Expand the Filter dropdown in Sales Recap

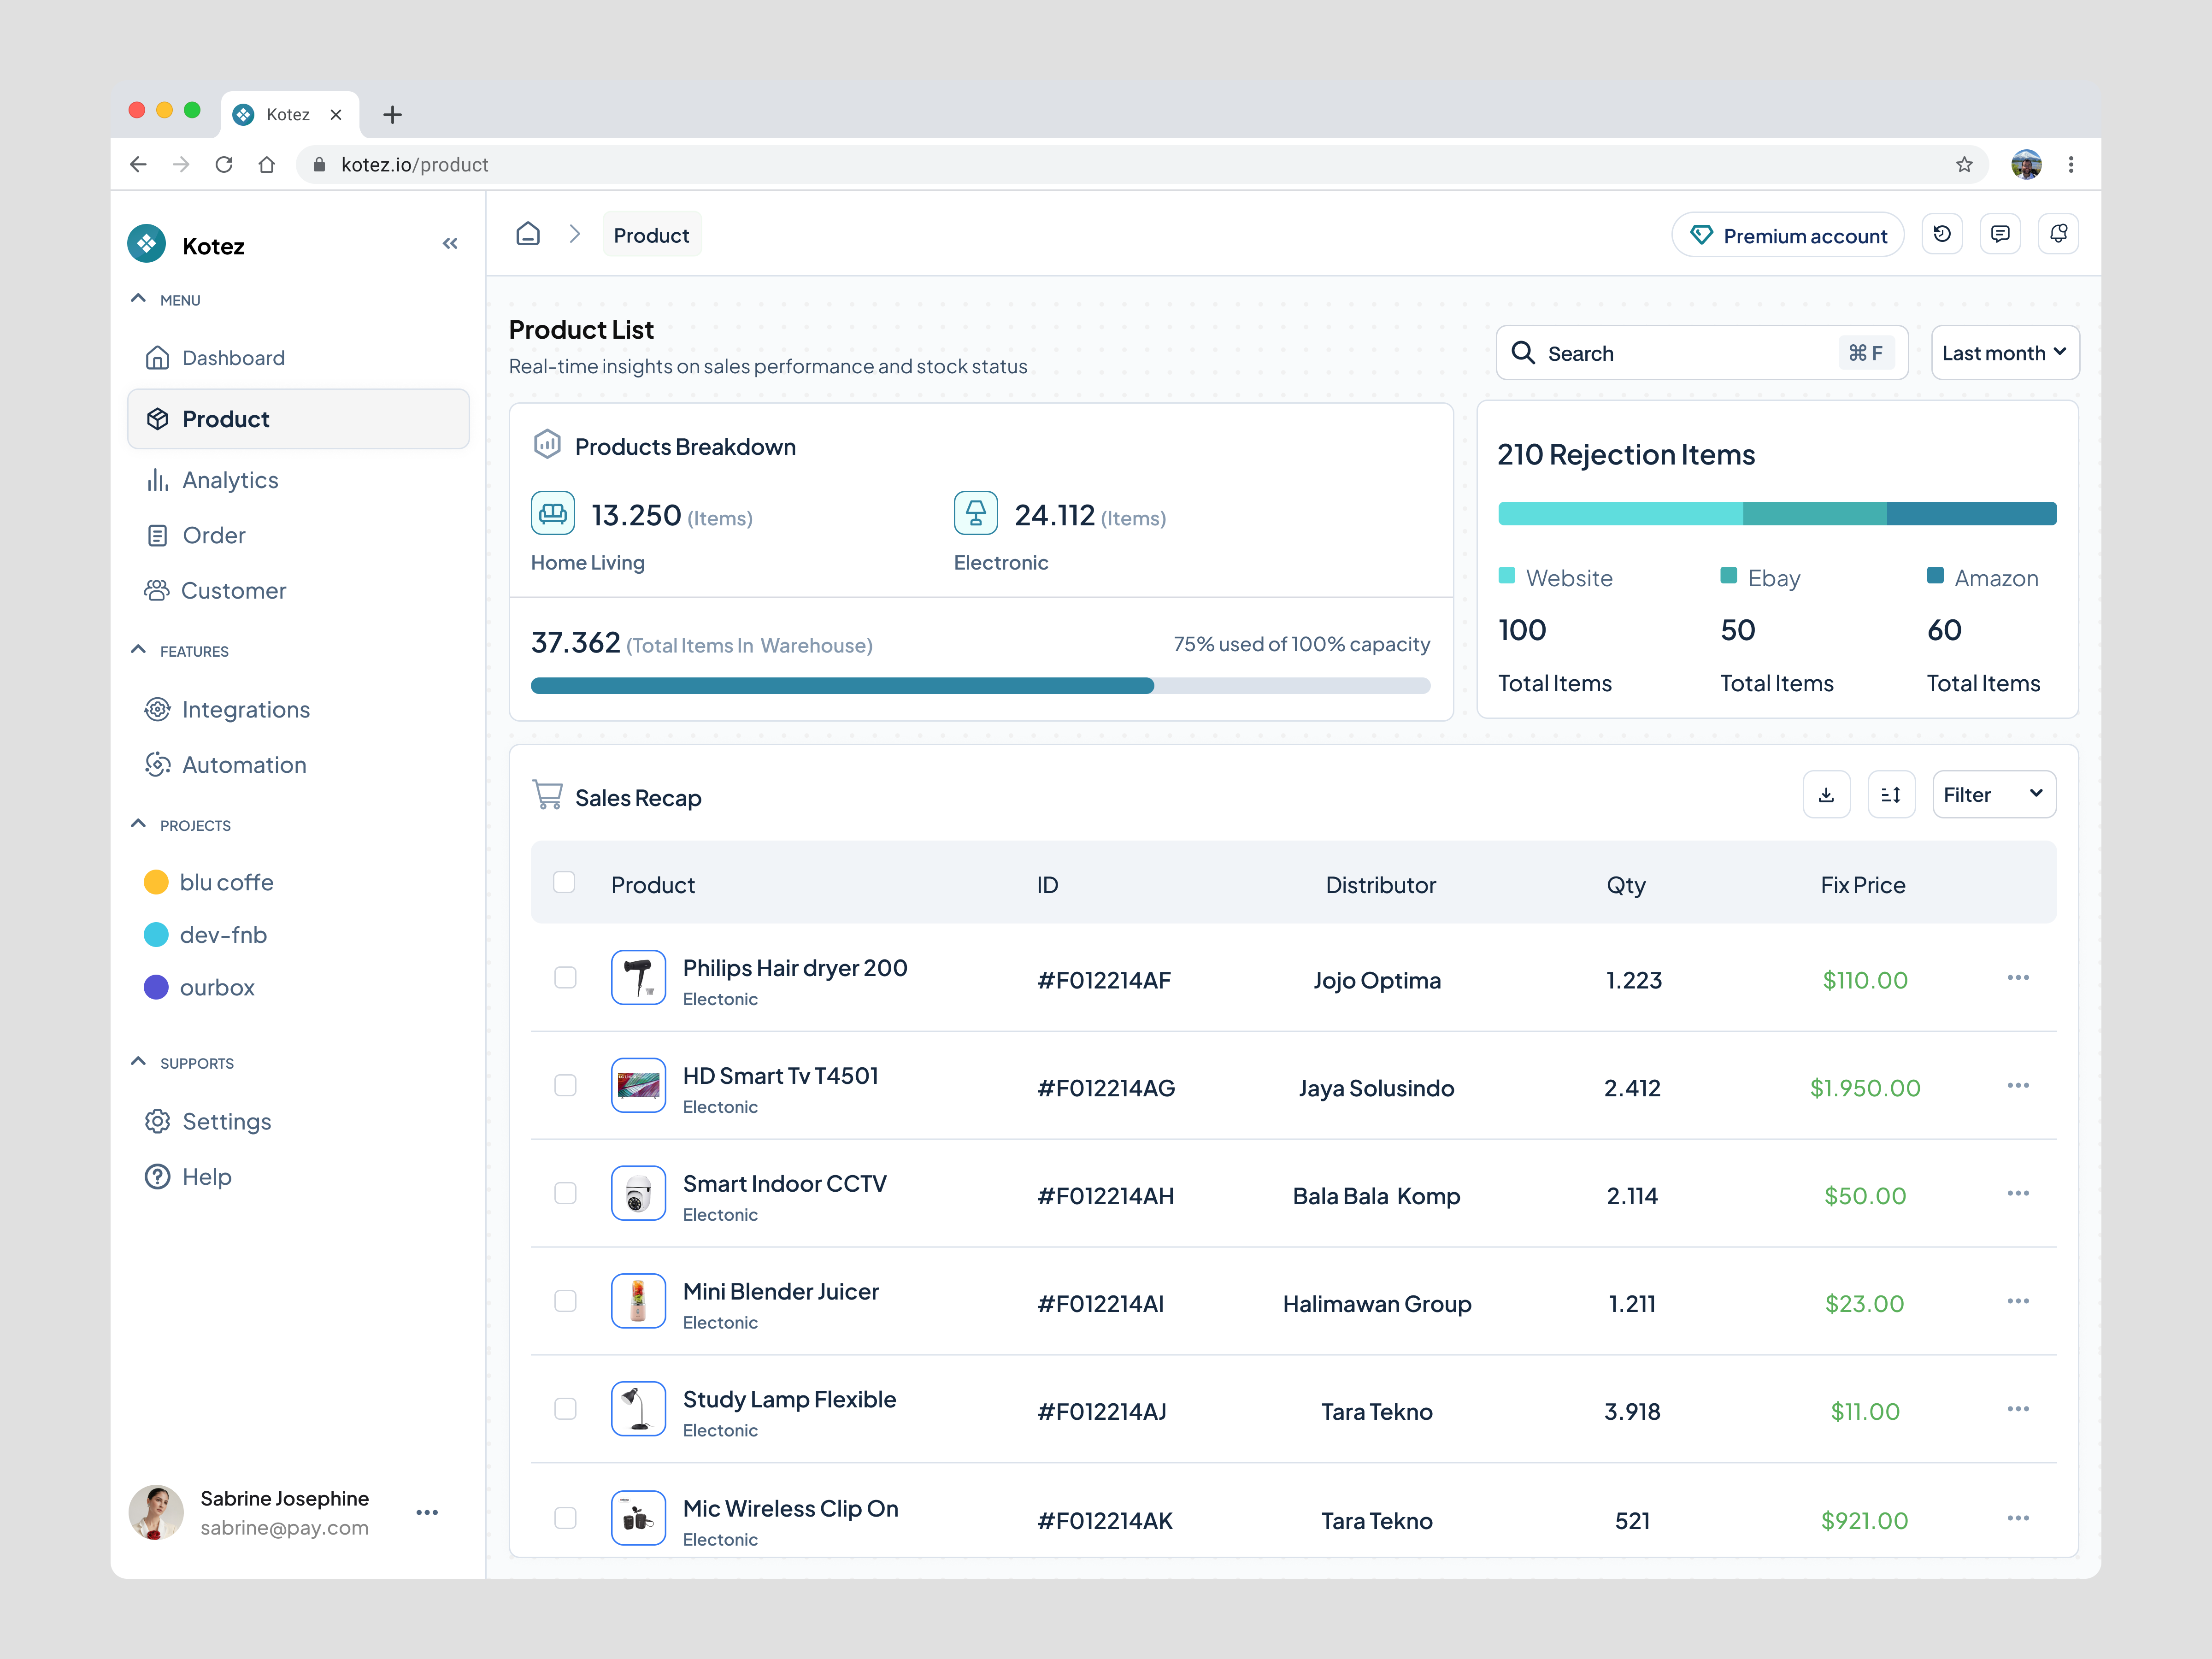1994,794
